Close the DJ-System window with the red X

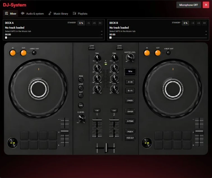(206, 5)
